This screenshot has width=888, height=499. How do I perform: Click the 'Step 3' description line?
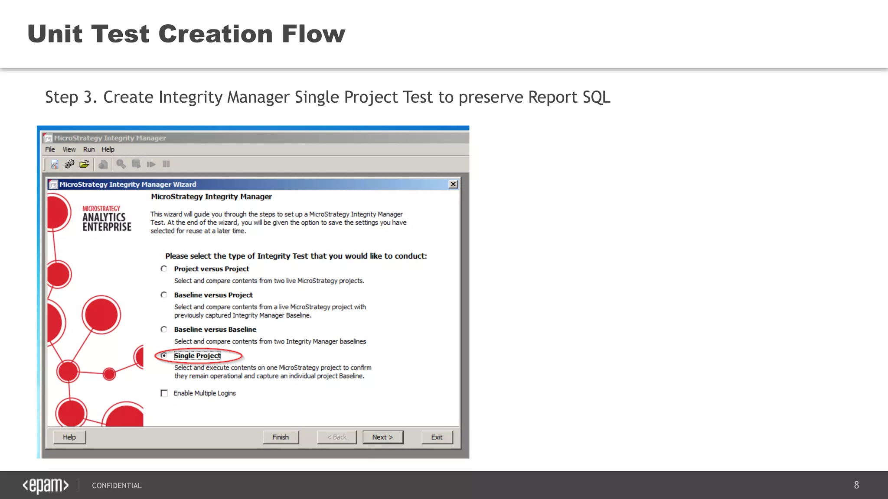[x=328, y=97]
